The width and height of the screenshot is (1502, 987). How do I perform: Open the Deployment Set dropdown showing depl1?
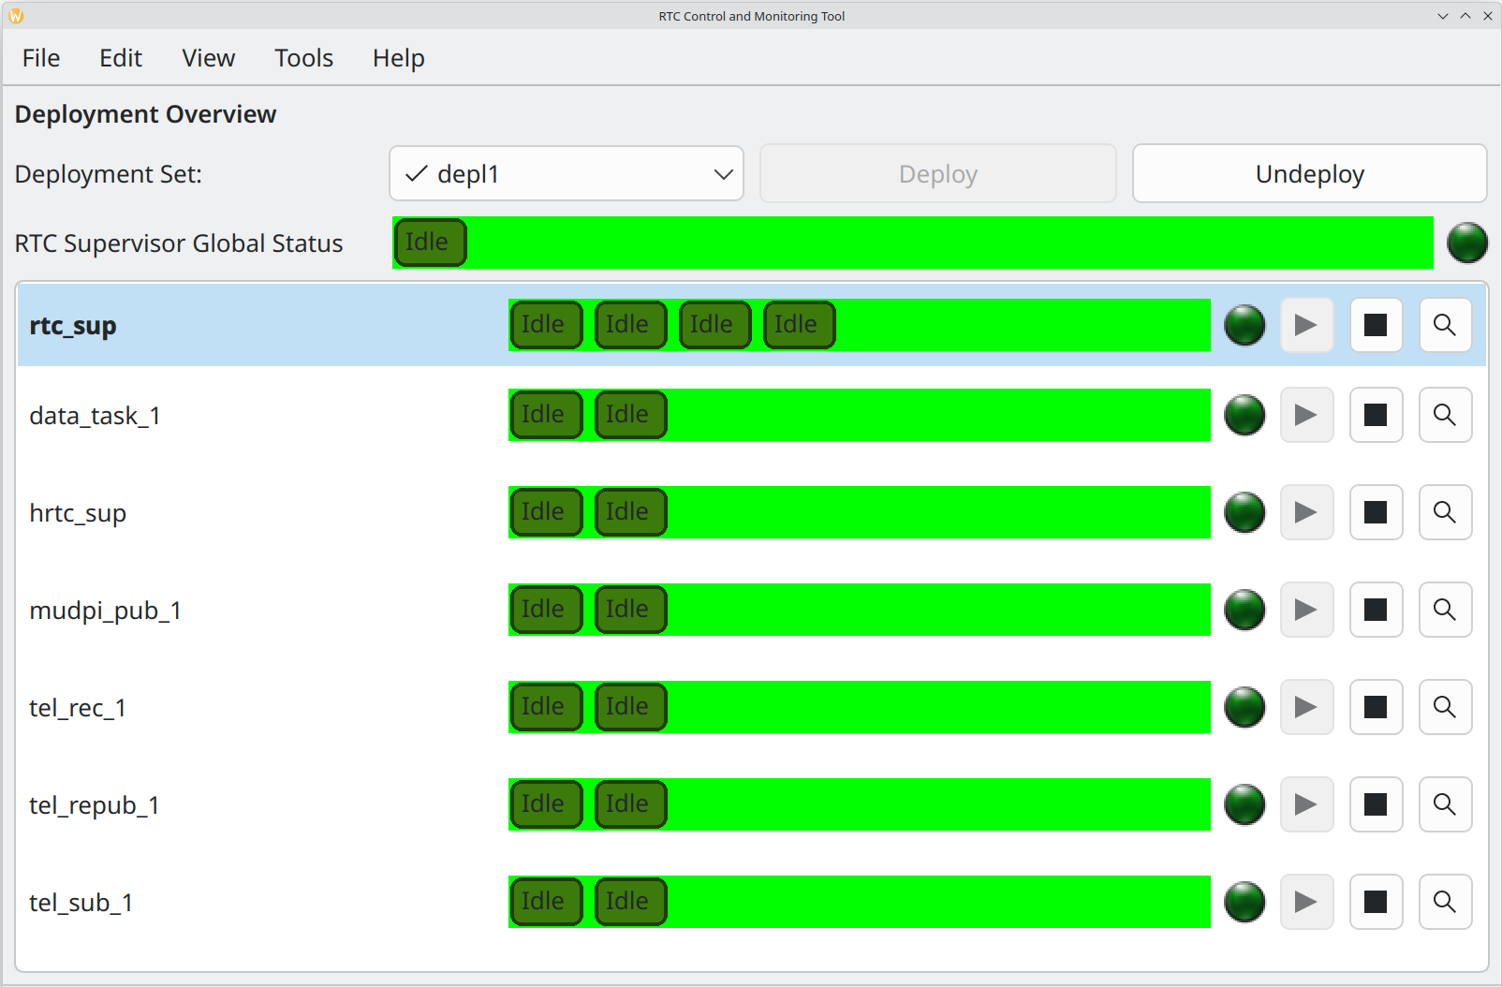(567, 173)
